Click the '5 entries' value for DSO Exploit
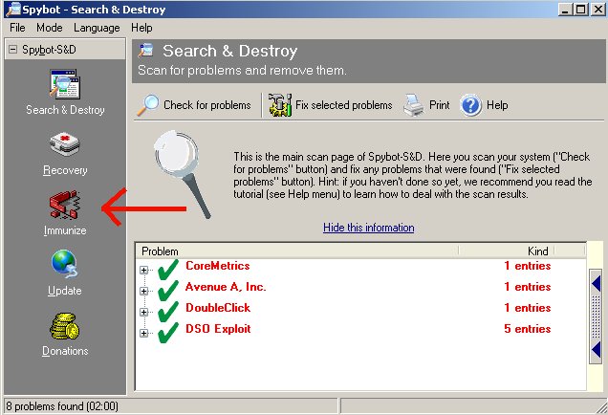608x415 pixels. [528, 329]
